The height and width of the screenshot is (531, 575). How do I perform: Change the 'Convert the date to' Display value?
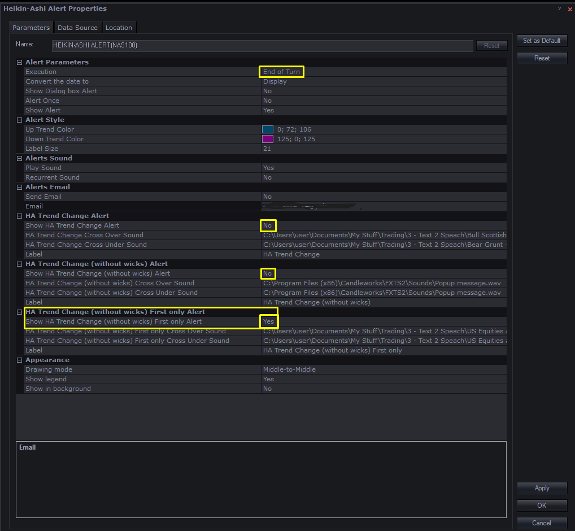275,81
